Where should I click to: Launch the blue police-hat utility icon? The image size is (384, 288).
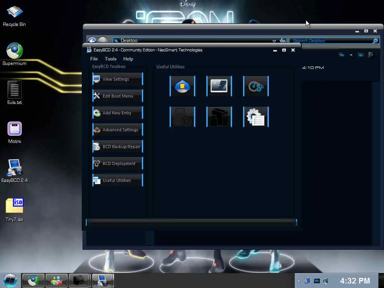183,86
